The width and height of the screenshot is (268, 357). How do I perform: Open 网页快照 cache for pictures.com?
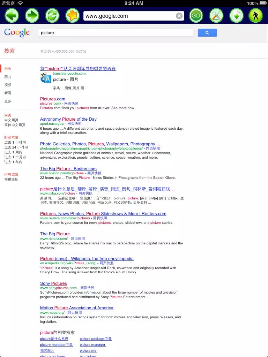point(71,103)
